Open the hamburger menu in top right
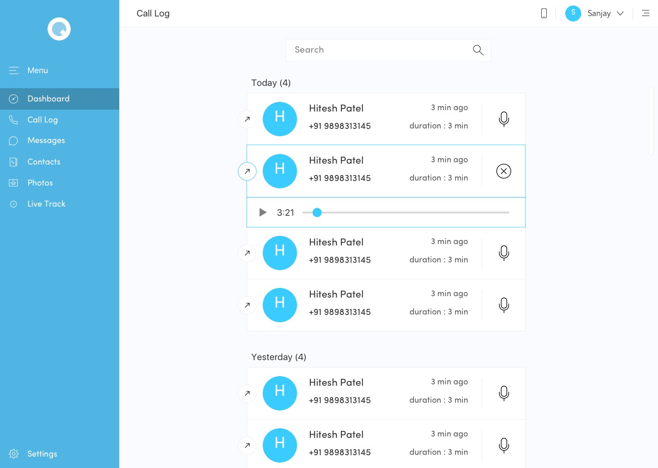Viewport: 658px width, 468px height. click(x=645, y=13)
